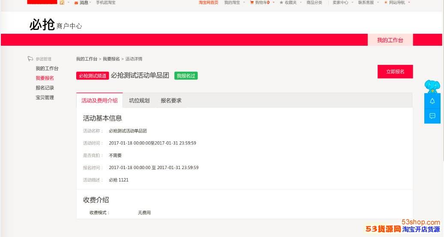Expand the dropdown arrow next to 消息
Screen dimensions: 444x237
click(x=90, y=3)
